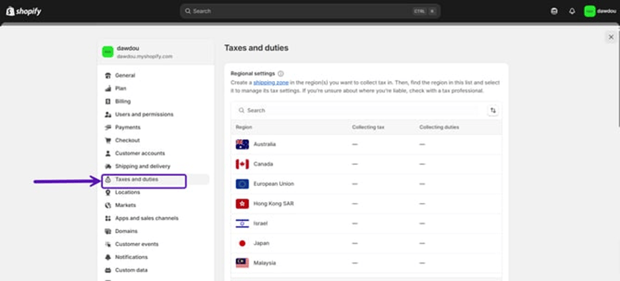Open the notifications bell

572,11
